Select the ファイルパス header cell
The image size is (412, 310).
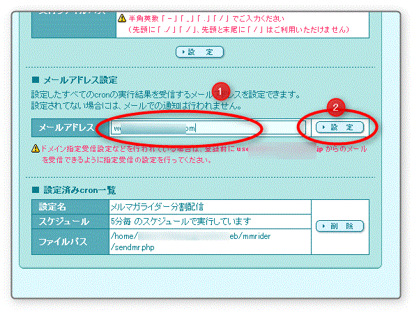tap(70, 242)
